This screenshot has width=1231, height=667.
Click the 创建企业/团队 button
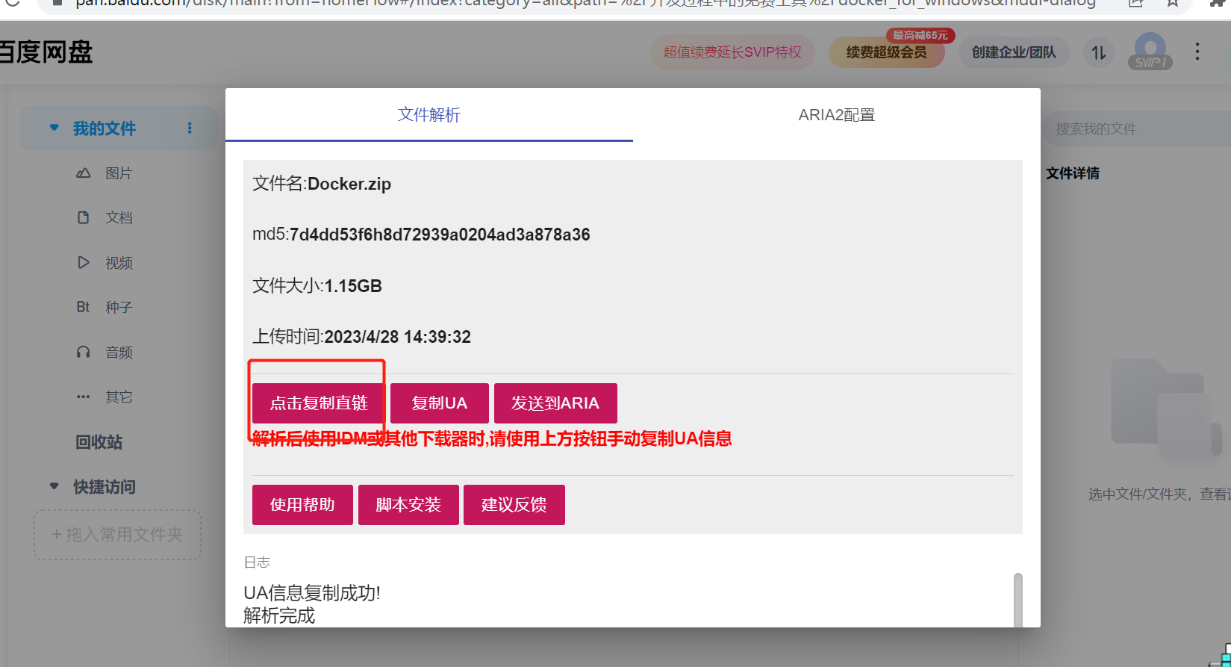pyautogui.click(x=1014, y=52)
